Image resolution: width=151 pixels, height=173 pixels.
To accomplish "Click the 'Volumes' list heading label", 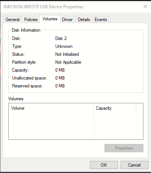I will (x=16, y=99).
